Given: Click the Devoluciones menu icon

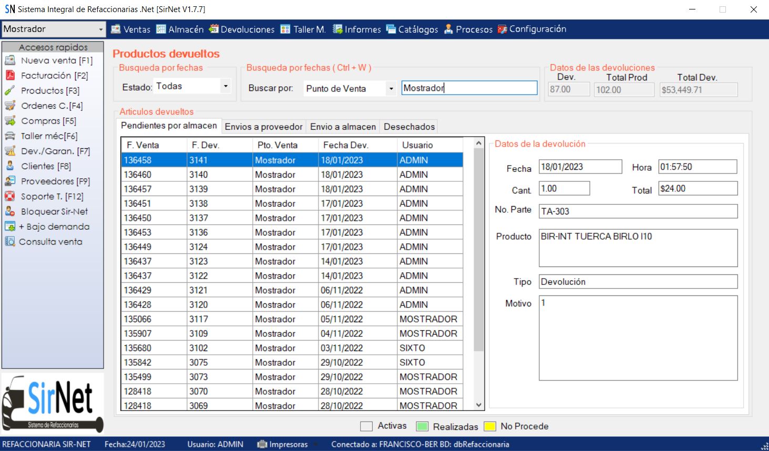Looking at the screenshot, I should pos(213,29).
